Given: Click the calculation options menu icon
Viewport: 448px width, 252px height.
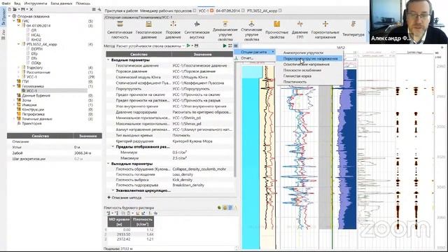Looking at the screenshot, I should click(236, 45).
